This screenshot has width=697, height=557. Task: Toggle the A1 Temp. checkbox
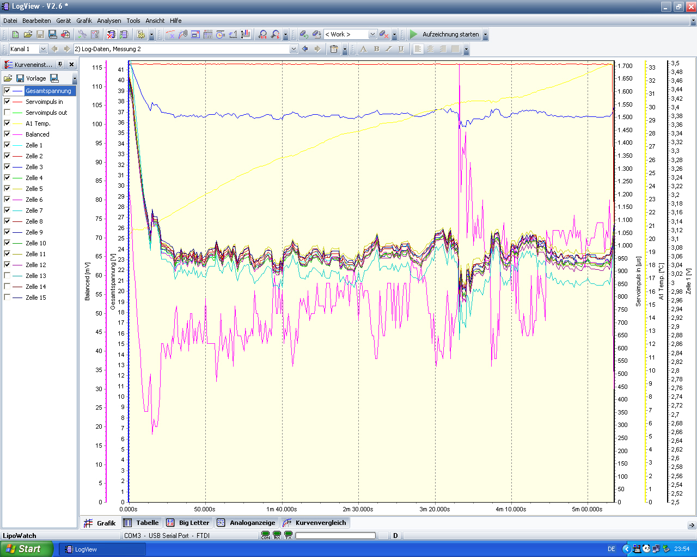point(7,123)
